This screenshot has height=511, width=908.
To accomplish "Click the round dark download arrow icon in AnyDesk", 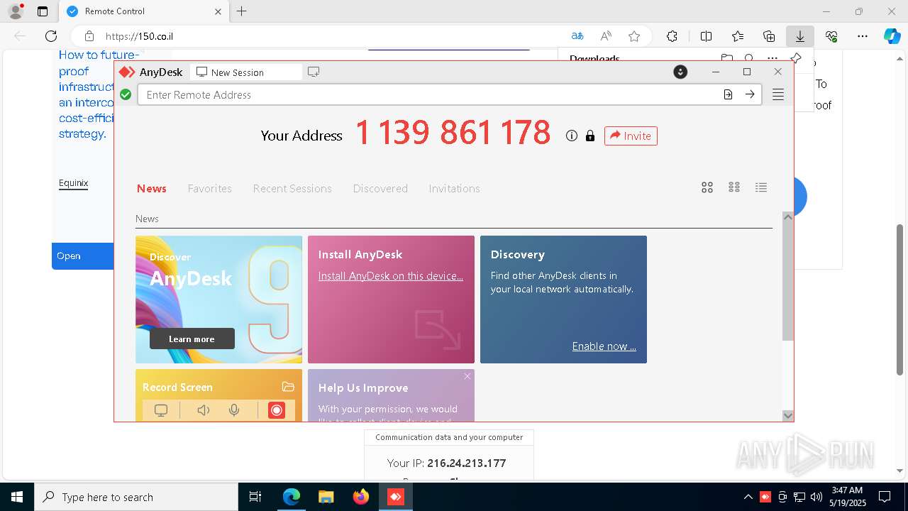I will [680, 72].
